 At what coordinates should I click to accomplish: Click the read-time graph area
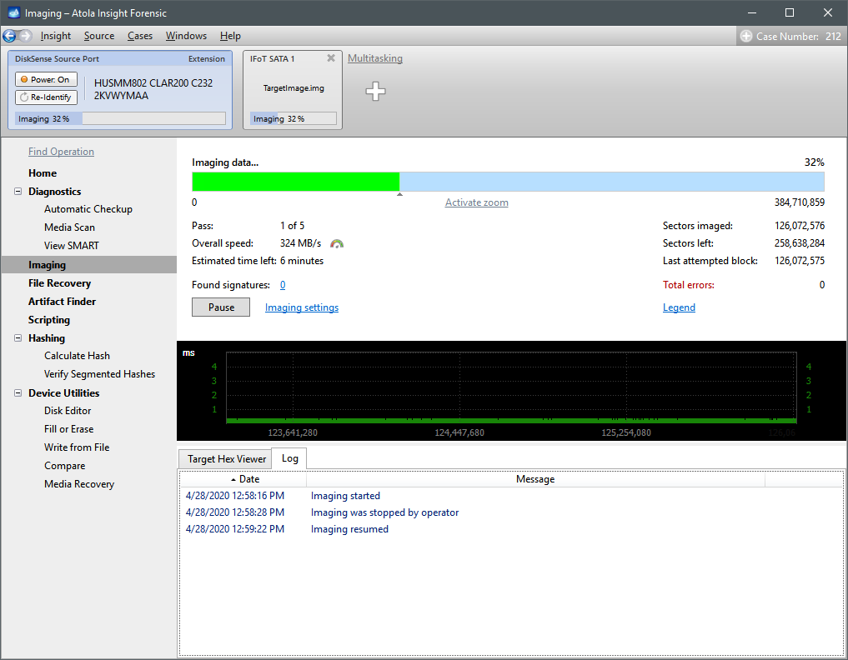[x=511, y=387]
